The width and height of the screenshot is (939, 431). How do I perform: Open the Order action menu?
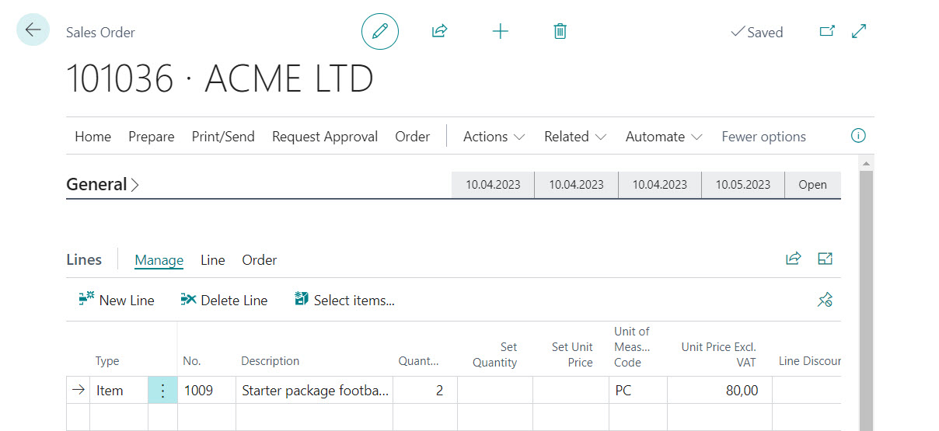pos(413,137)
